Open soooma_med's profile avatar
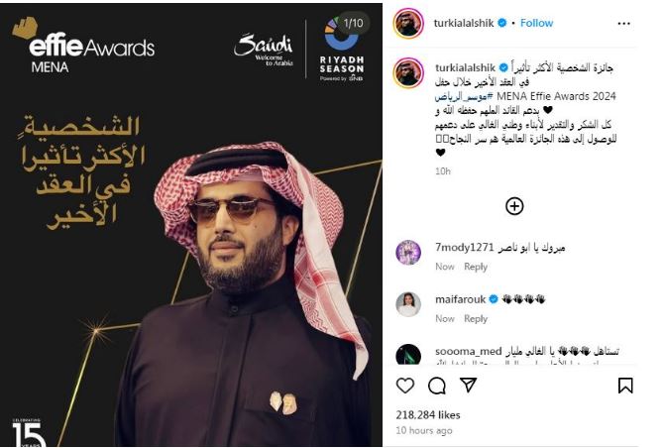663x448 pixels. (408, 354)
